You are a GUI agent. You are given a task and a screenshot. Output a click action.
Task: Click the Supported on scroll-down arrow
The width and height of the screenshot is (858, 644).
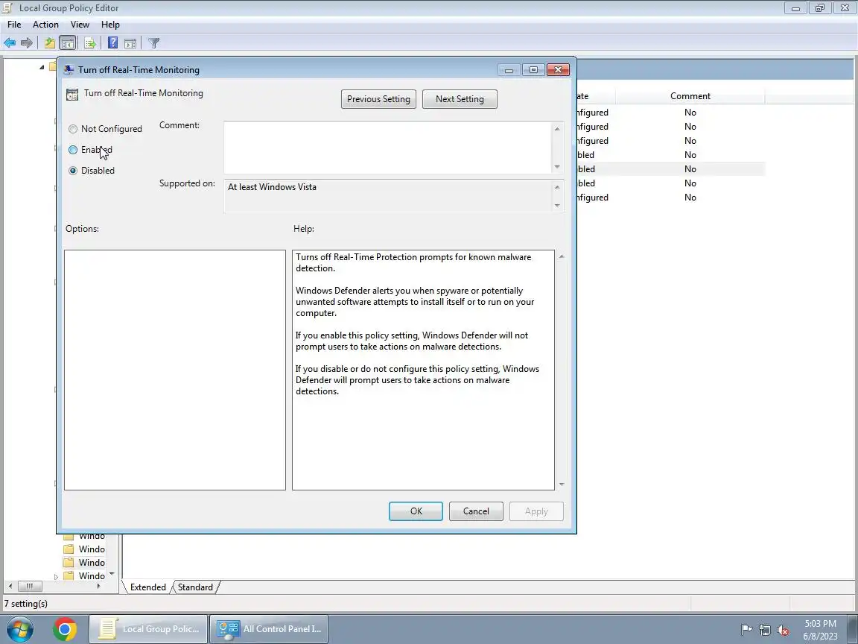(x=557, y=206)
